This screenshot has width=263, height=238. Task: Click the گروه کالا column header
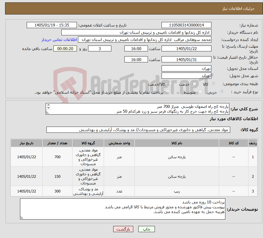click(x=88, y=143)
